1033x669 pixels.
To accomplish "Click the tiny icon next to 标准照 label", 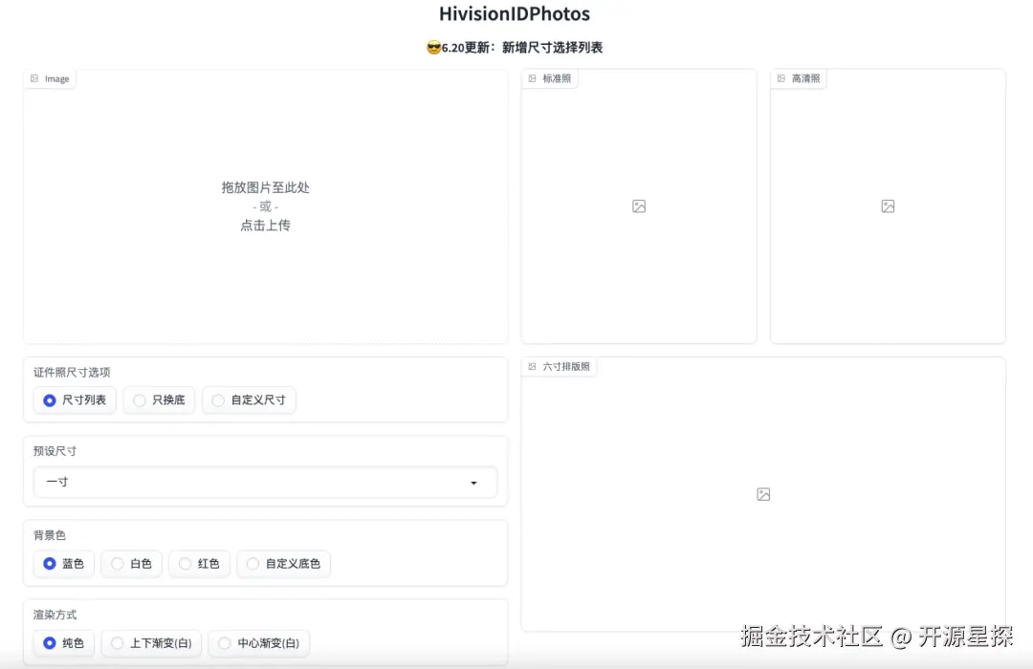I will tap(532, 78).
